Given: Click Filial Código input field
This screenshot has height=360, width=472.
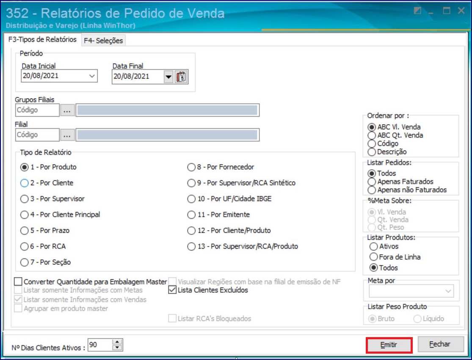Looking at the screenshot, I should pyautogui.click(x=37, y=135).
